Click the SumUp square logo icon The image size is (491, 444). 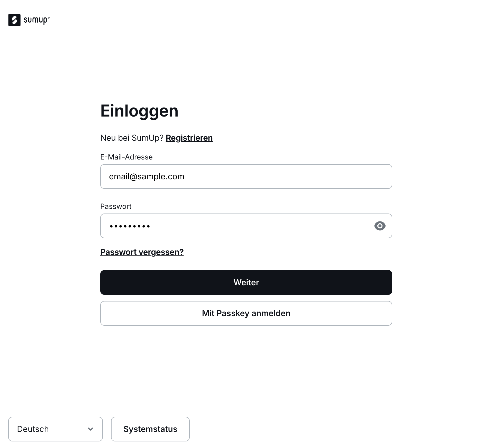pyautogui.click(x=14, y=20)
